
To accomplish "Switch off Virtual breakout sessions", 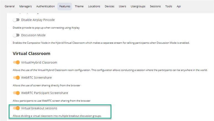I will click(x=16, y=108).
